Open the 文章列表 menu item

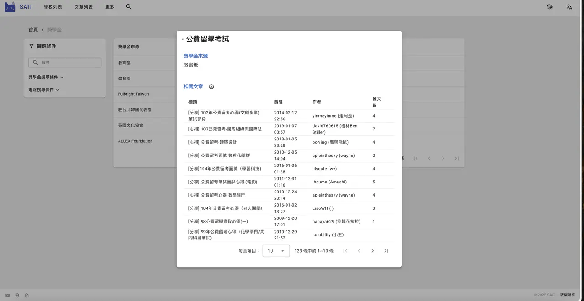click(x=83, y=7)
